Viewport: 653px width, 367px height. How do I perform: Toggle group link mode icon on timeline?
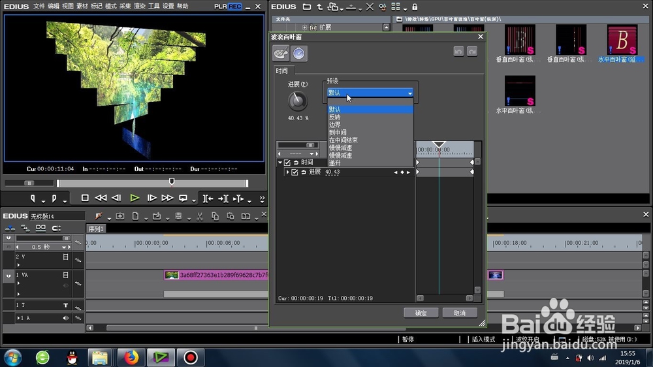(x=40, y=228)
